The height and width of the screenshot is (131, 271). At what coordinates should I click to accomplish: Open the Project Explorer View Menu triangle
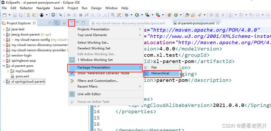coord(72,22)
